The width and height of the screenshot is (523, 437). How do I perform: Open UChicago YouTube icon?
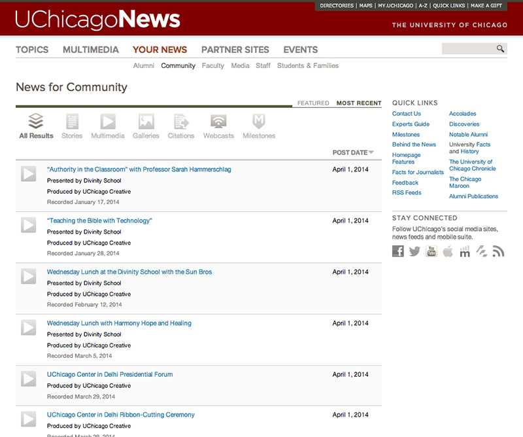431,251
